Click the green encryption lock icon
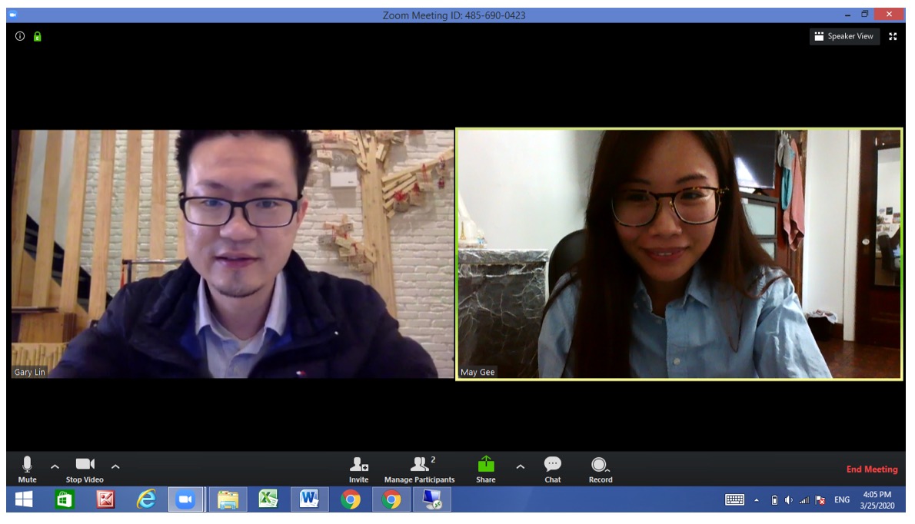The height and width of the screenshot is (524, 915). (38, 37)
